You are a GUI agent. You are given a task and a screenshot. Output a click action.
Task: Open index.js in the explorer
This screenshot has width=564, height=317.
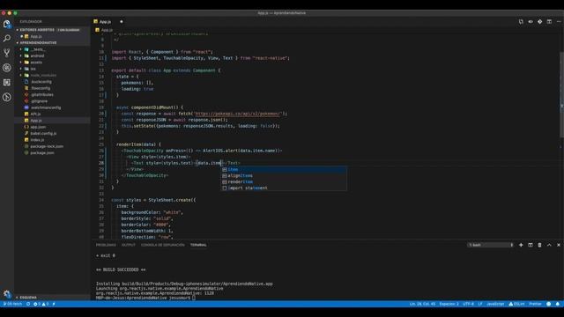[x=37, y=140]
